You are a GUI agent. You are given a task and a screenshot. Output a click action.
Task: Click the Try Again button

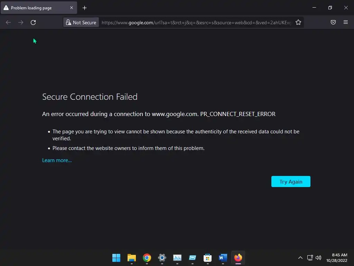[x=291, y=181]
